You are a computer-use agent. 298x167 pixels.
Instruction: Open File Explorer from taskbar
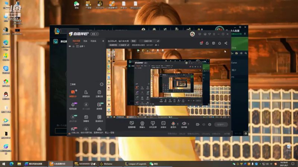(x=19, y=164)
